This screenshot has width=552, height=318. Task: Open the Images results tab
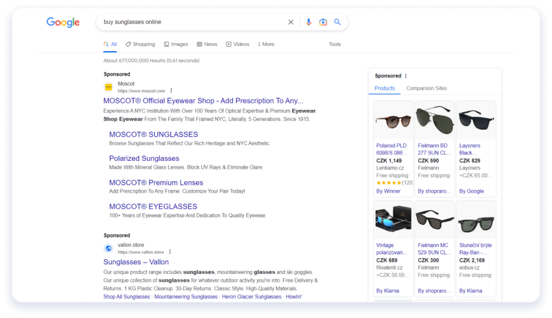[x=176, y=44]
